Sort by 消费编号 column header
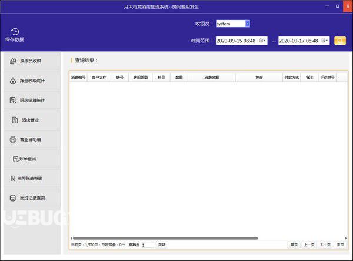 click(78, 78)
